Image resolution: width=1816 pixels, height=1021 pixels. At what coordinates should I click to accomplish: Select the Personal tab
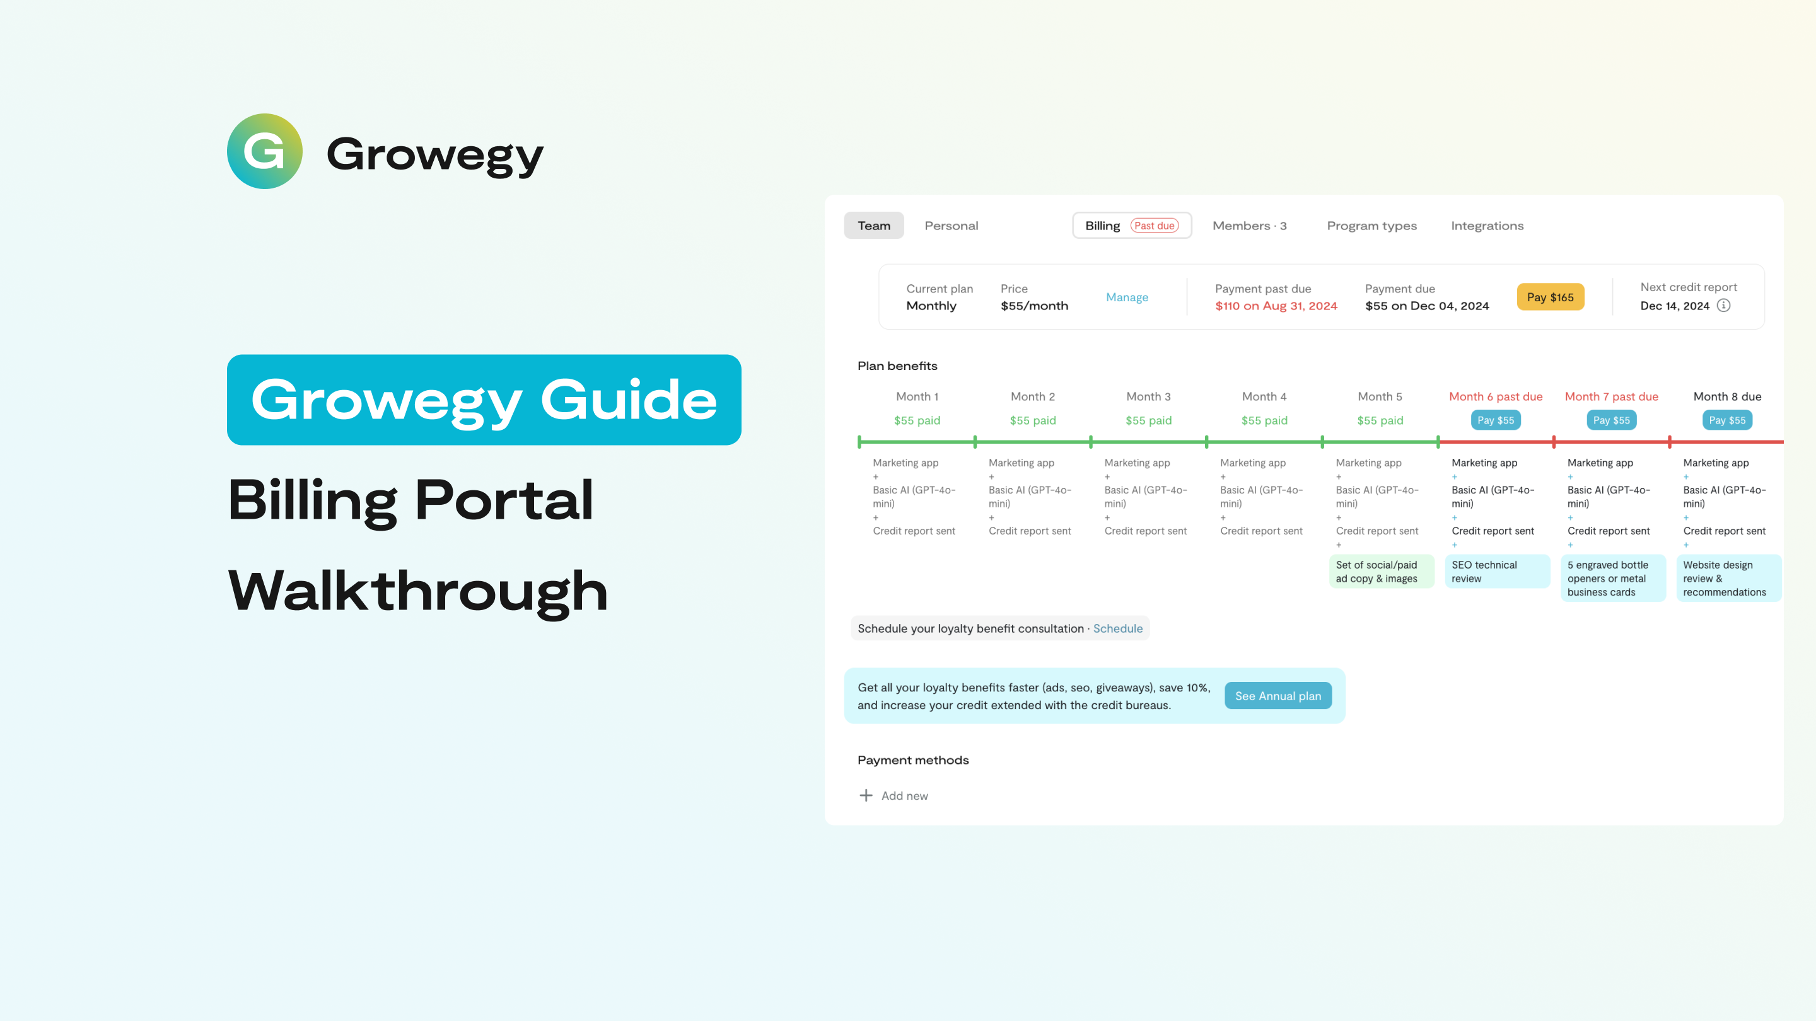[952, 226]
